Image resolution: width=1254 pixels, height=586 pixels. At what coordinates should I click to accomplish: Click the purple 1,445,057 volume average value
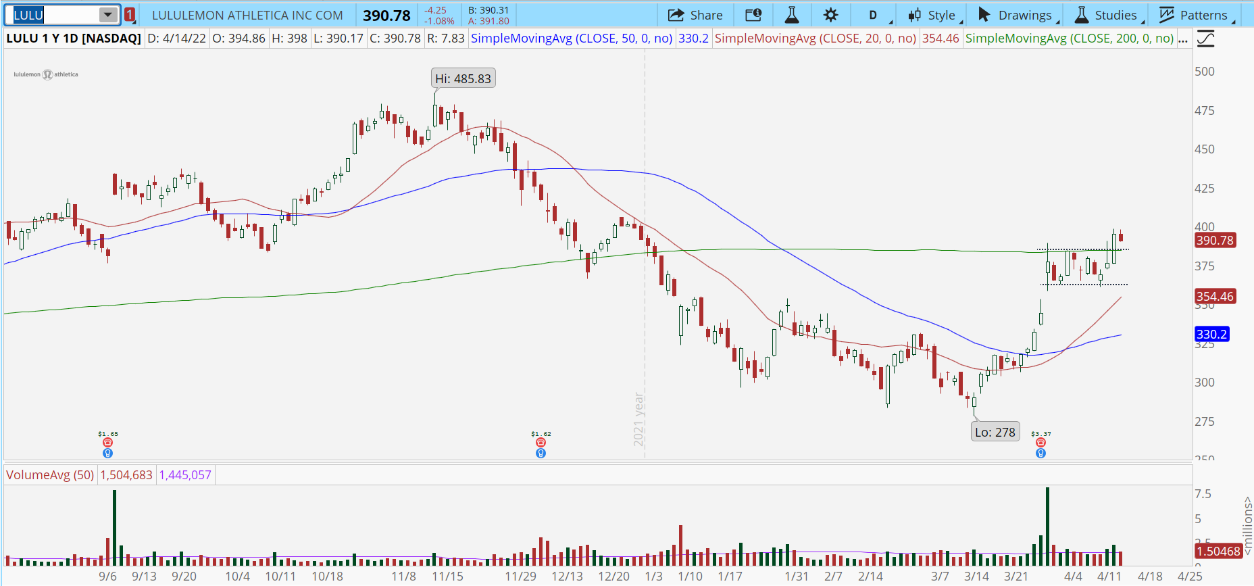coord(185,475)
